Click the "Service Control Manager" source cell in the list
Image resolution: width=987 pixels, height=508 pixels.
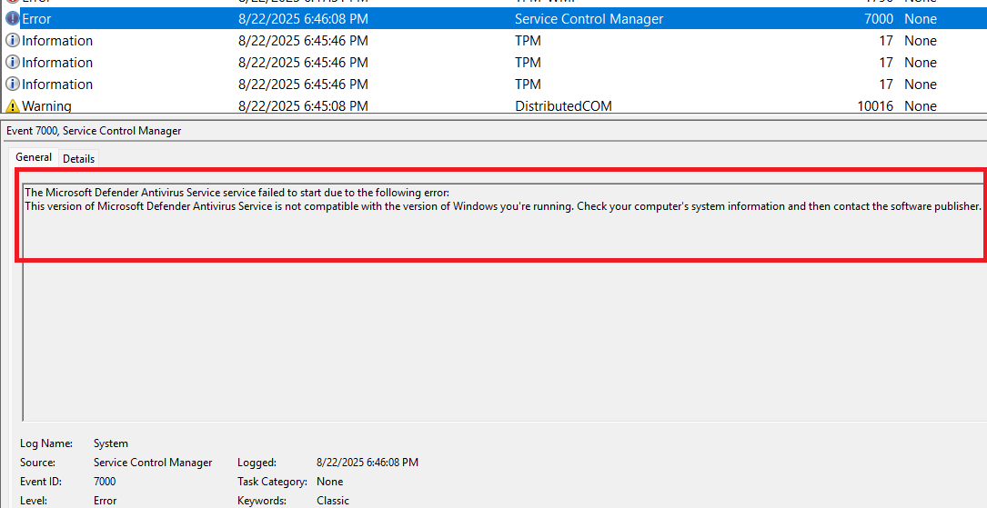click(x=589, y=19)
